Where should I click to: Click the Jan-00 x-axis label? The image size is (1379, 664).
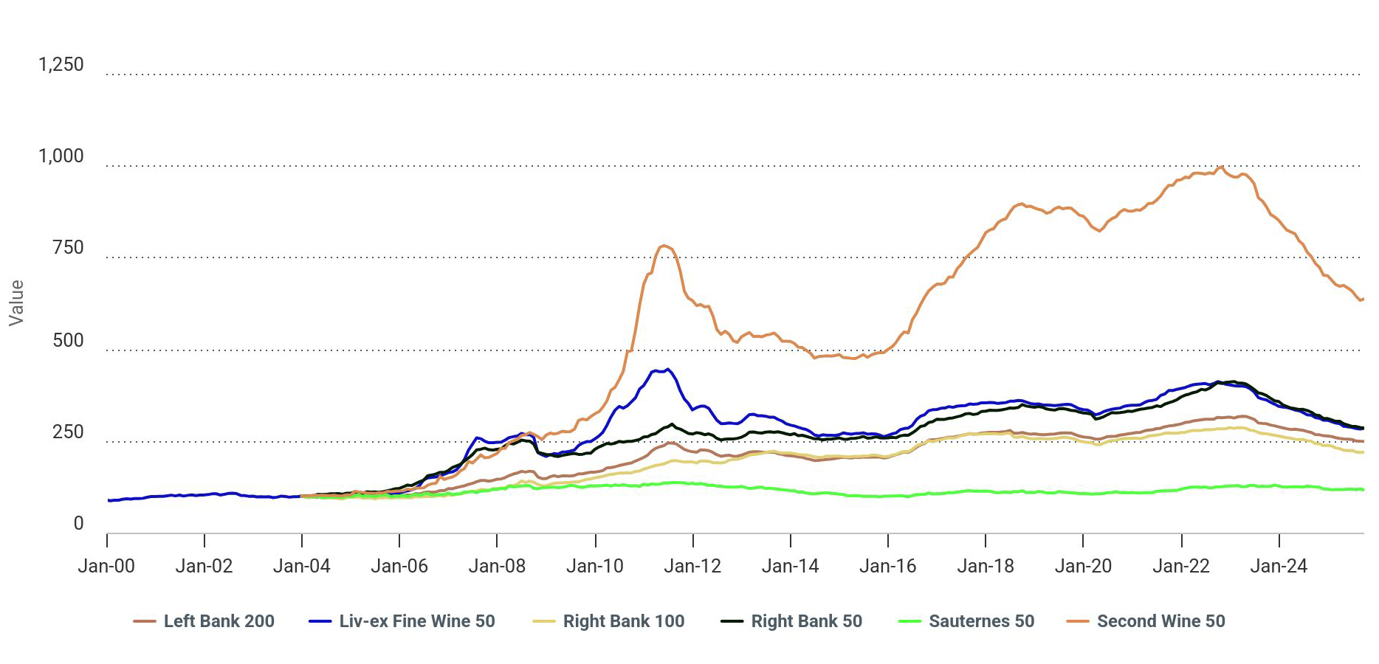tap(106, 566)
